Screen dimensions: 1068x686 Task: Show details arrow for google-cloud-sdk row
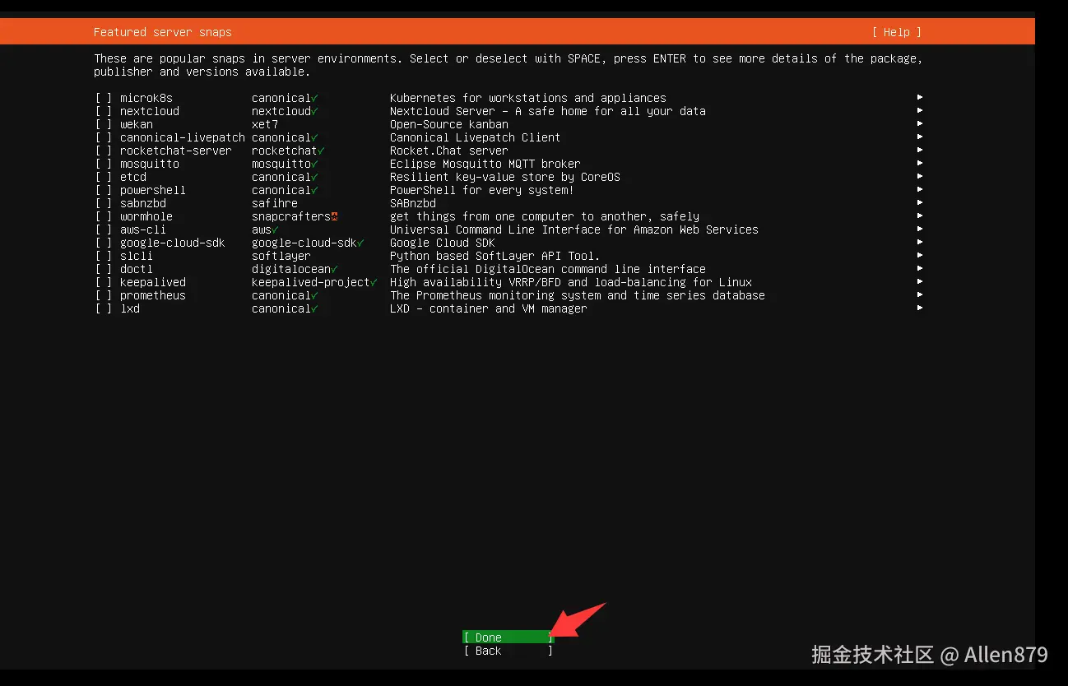pos(920,243)
